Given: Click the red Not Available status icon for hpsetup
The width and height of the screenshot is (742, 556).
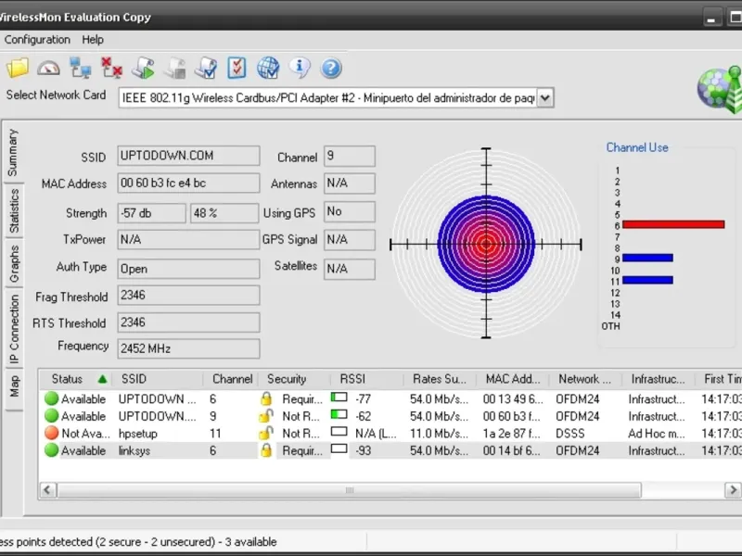Looking at the screenshot, I should (52, 433).
